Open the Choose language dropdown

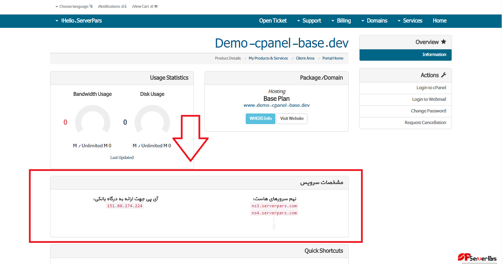(74, 6)
